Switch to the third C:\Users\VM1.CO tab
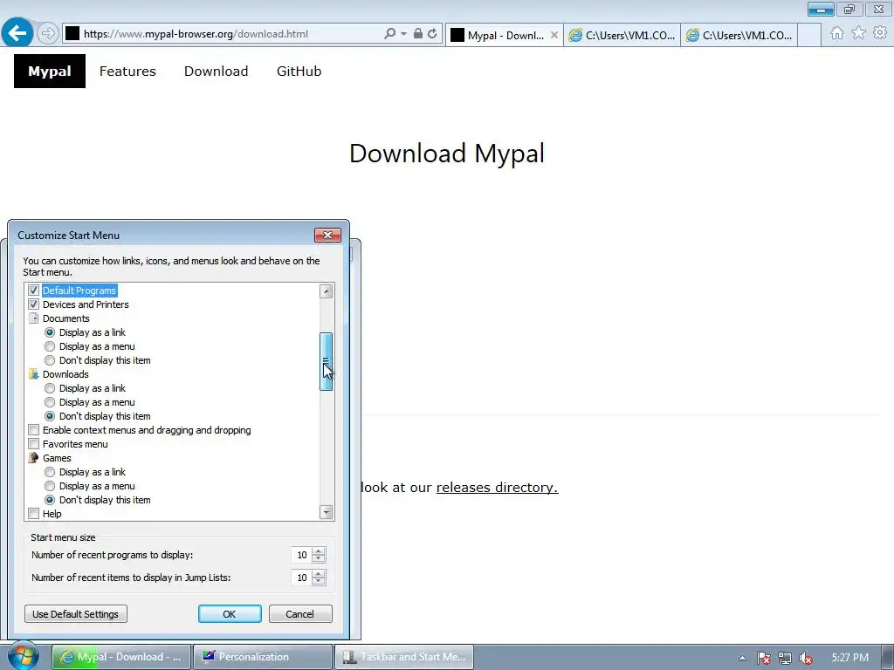The height and width of the screenshot is (670, 894). 739,35
